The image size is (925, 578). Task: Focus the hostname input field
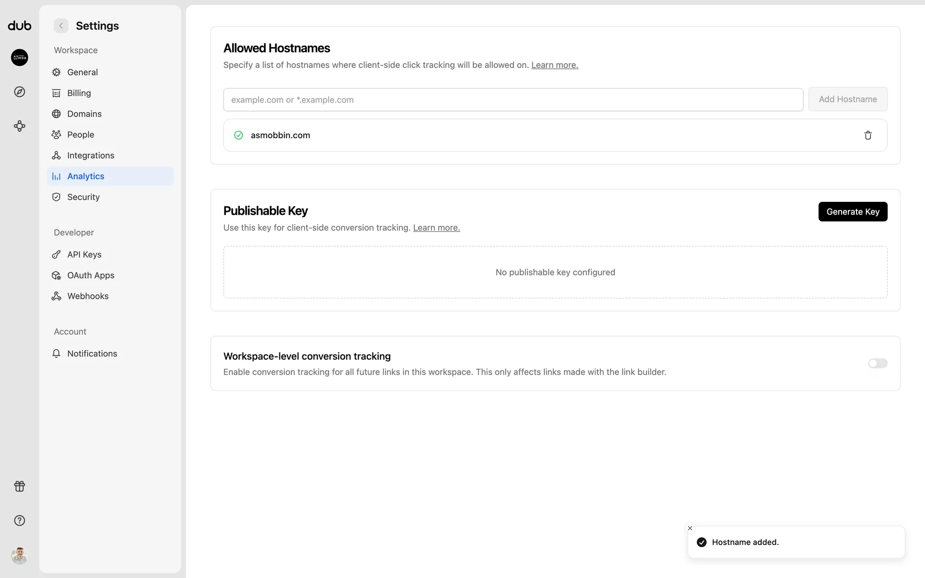pos(513,100)
